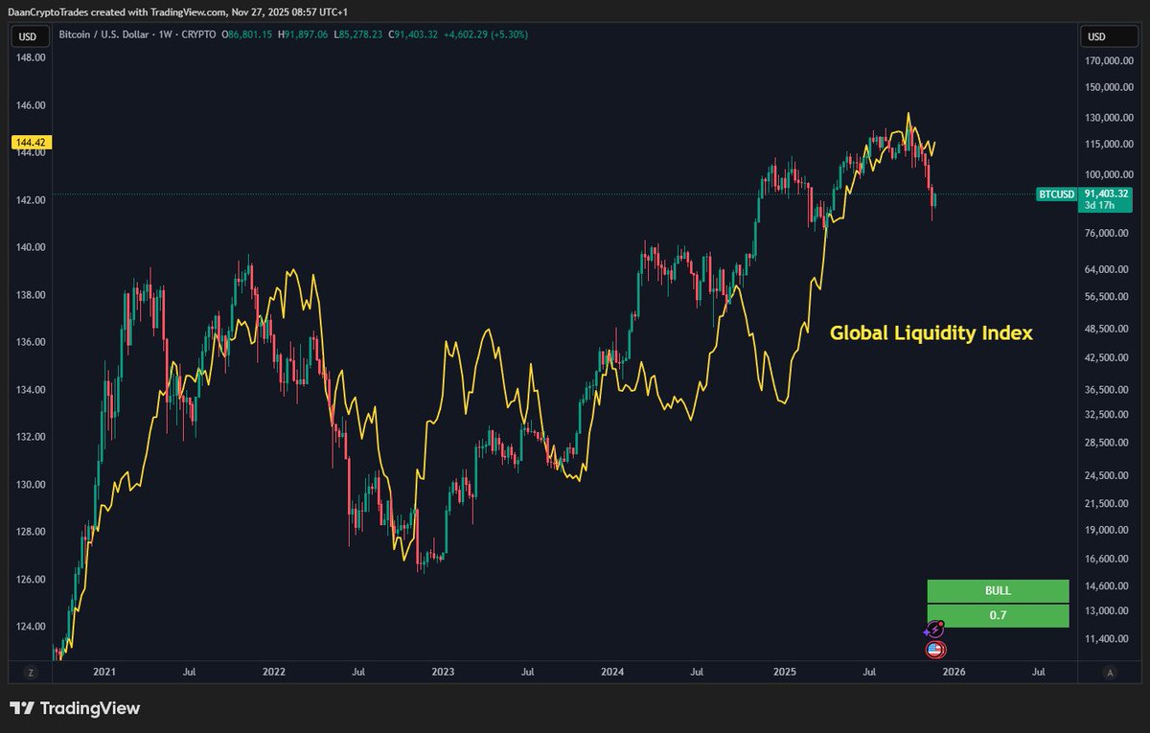Viewport: 1150px width, 733px height.
Task: Toggle the Z button on the left axis
Action: (x=31, y=673)
